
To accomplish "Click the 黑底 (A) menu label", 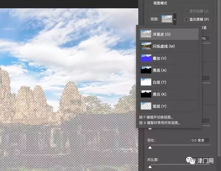I will coord(160,70).
